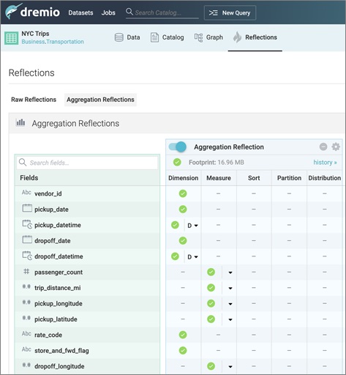Viewport: 346px width, 375px height.
Task: Start a New Query
Action: pos(230,12)
